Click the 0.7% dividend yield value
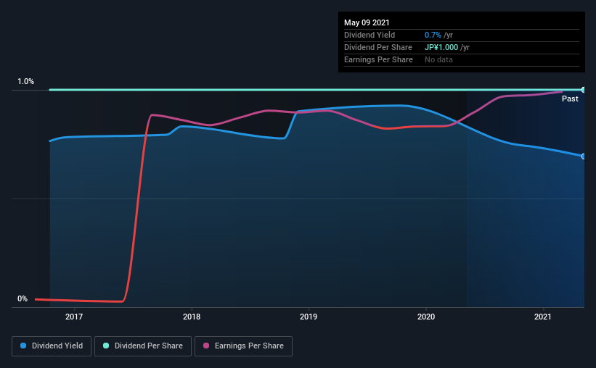The width and height of the screenshot is (596, 368). click(433, 35)
